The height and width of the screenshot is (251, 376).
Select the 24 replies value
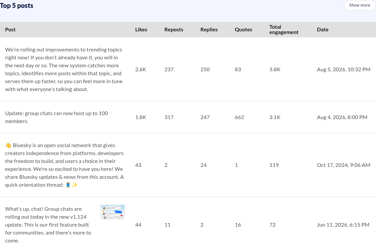coord(204,165)
